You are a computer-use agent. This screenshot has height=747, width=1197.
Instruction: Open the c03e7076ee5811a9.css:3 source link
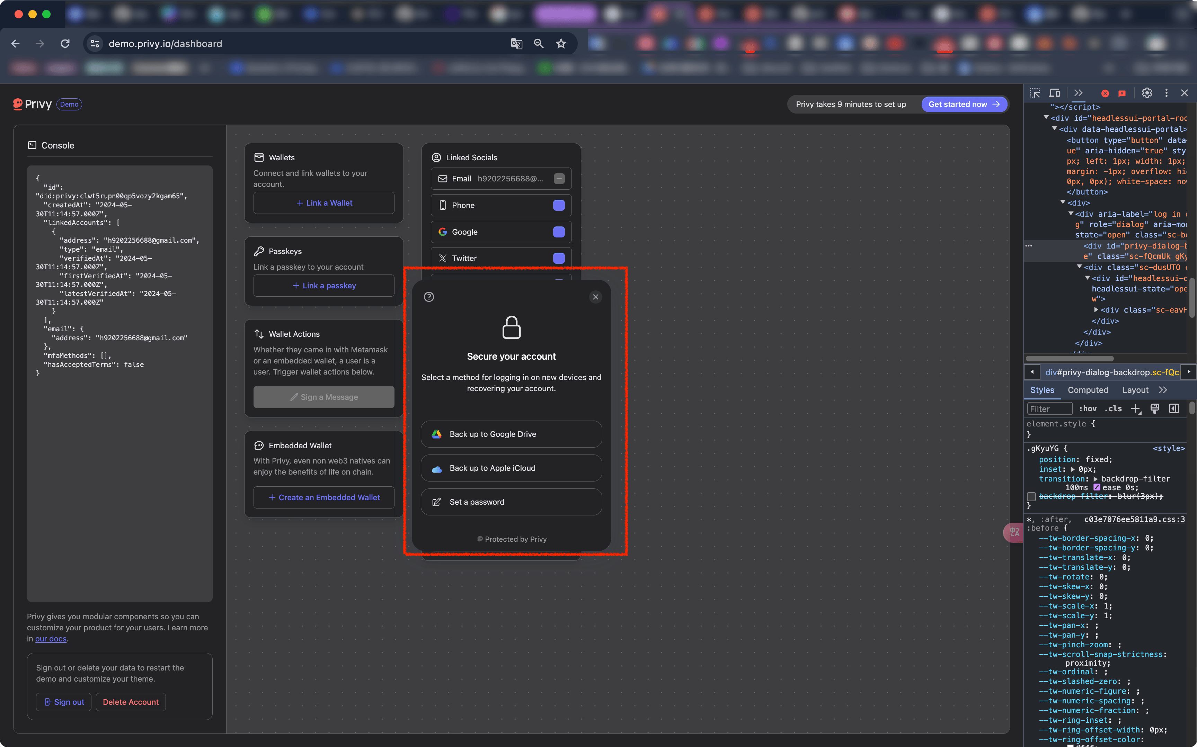[x=1134, y=519]
